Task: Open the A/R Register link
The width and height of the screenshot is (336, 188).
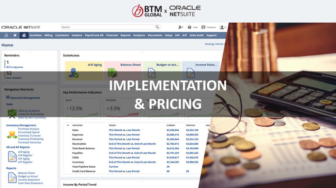Action: click(25, 155)
